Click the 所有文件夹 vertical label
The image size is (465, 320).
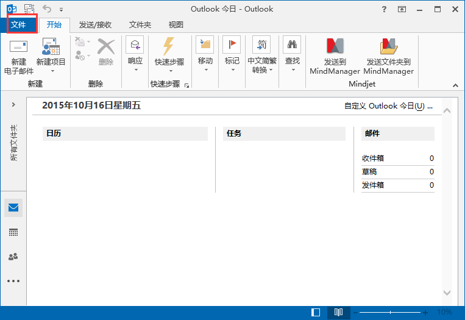coord(13,143)
